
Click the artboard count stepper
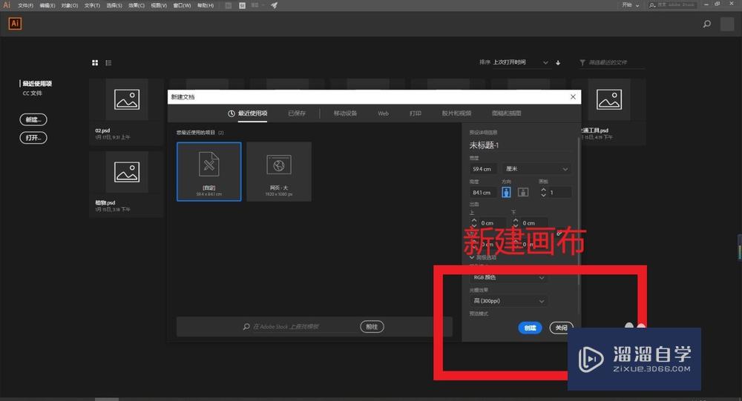(x=543, y=193)
